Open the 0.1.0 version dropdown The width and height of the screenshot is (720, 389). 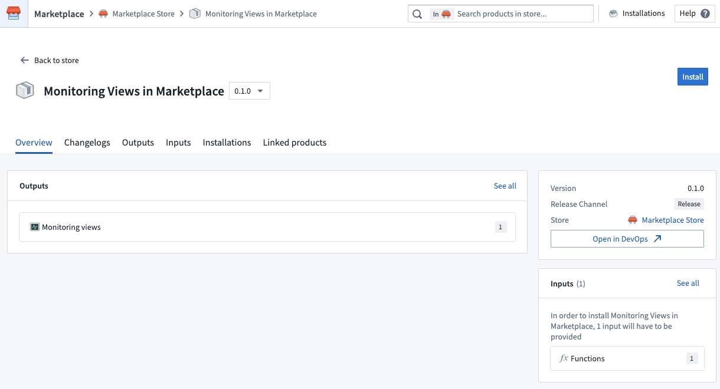point(249,91)
